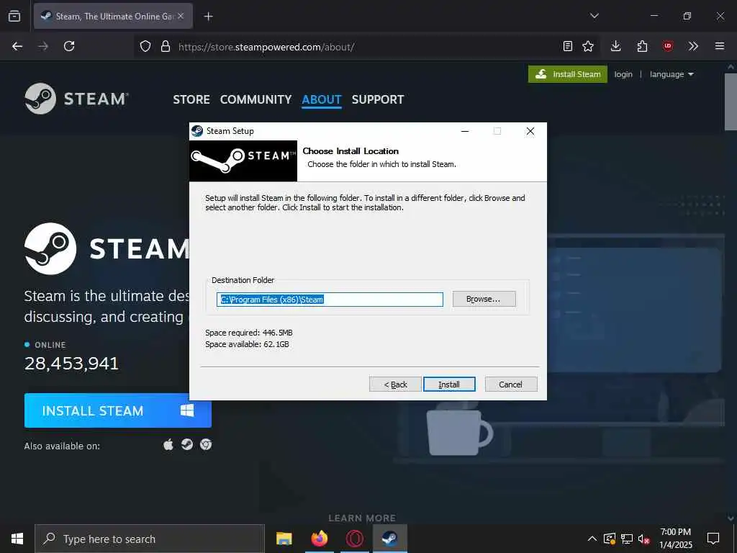Open Opera browser from taskbar
Screen dimensions: 737x553
[x=355, y=539]
